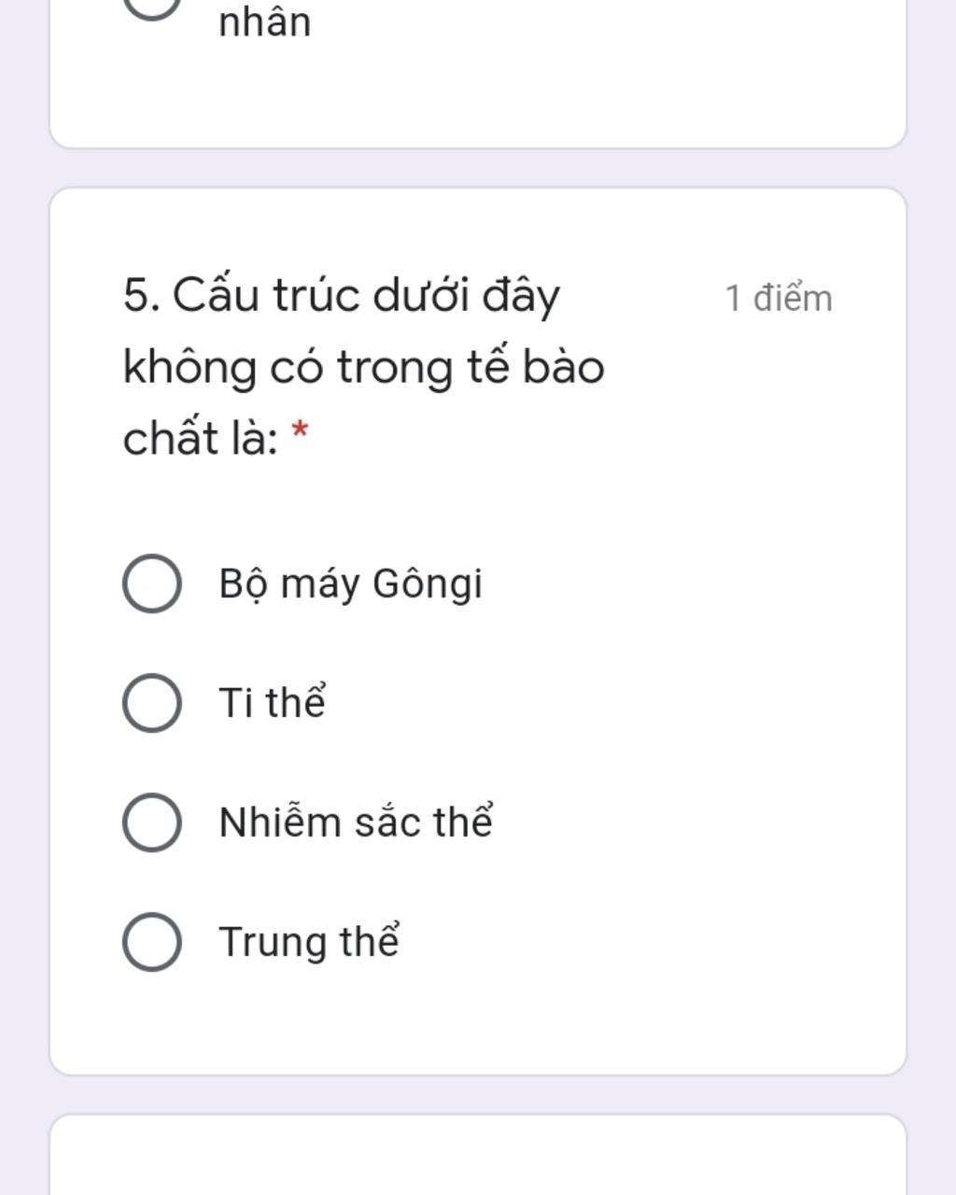Click the "1 điểm" points label
Image resolution: width=956 pixels, height=1195 pixels.
click(779, 299)
